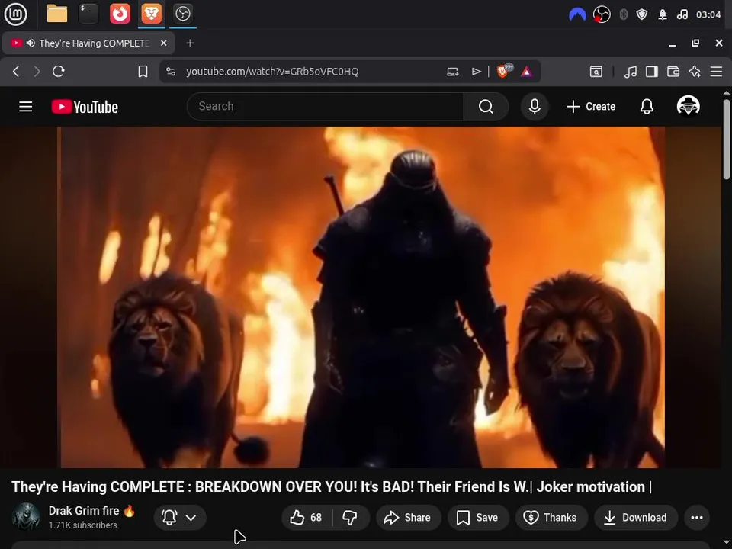The image size is (732, 549).
Task: Open the YouTube guide hamburger menu
Action: tap(26, 107)
